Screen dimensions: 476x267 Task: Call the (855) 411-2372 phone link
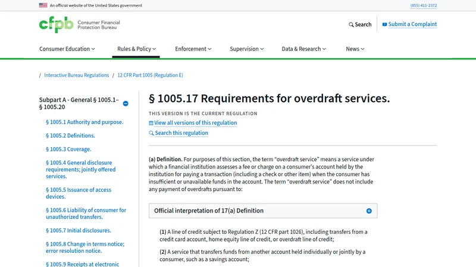click(x=424, y=5)
